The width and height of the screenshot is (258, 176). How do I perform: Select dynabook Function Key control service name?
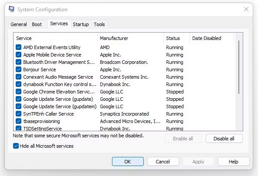pos(60,84)
